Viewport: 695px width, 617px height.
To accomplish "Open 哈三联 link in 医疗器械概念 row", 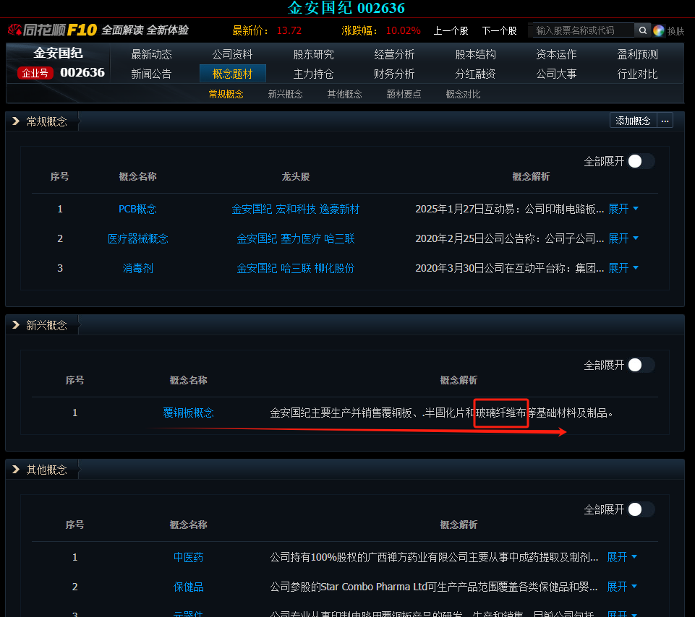I will (x=339, y=238).
